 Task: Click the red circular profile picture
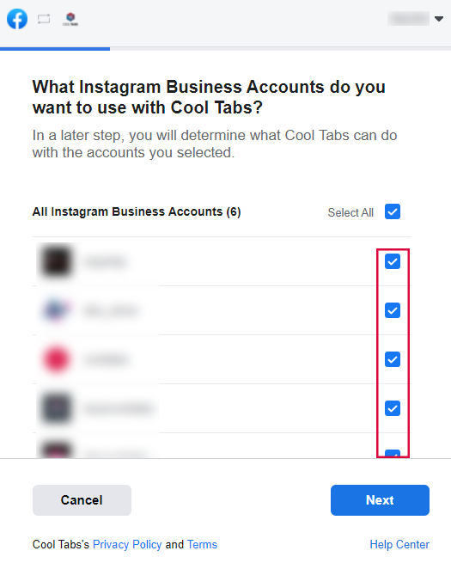[57, 359]
